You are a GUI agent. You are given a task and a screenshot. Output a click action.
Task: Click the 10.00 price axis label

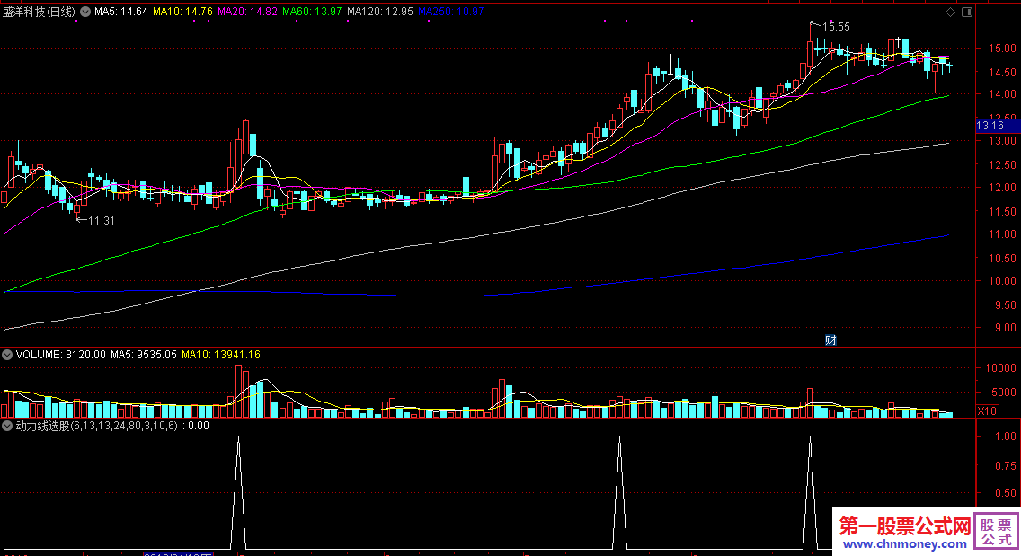(x=1002, y=281)
